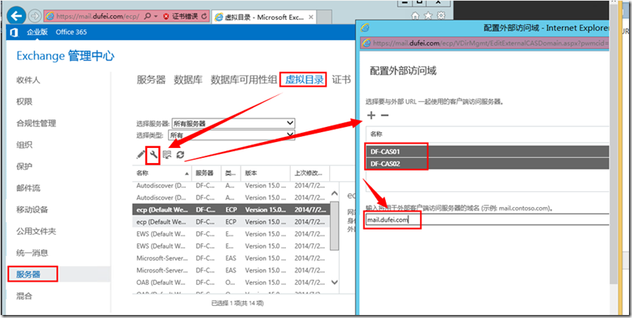
Task: Click the refresh list icon in toolbar
Action: 180,154
